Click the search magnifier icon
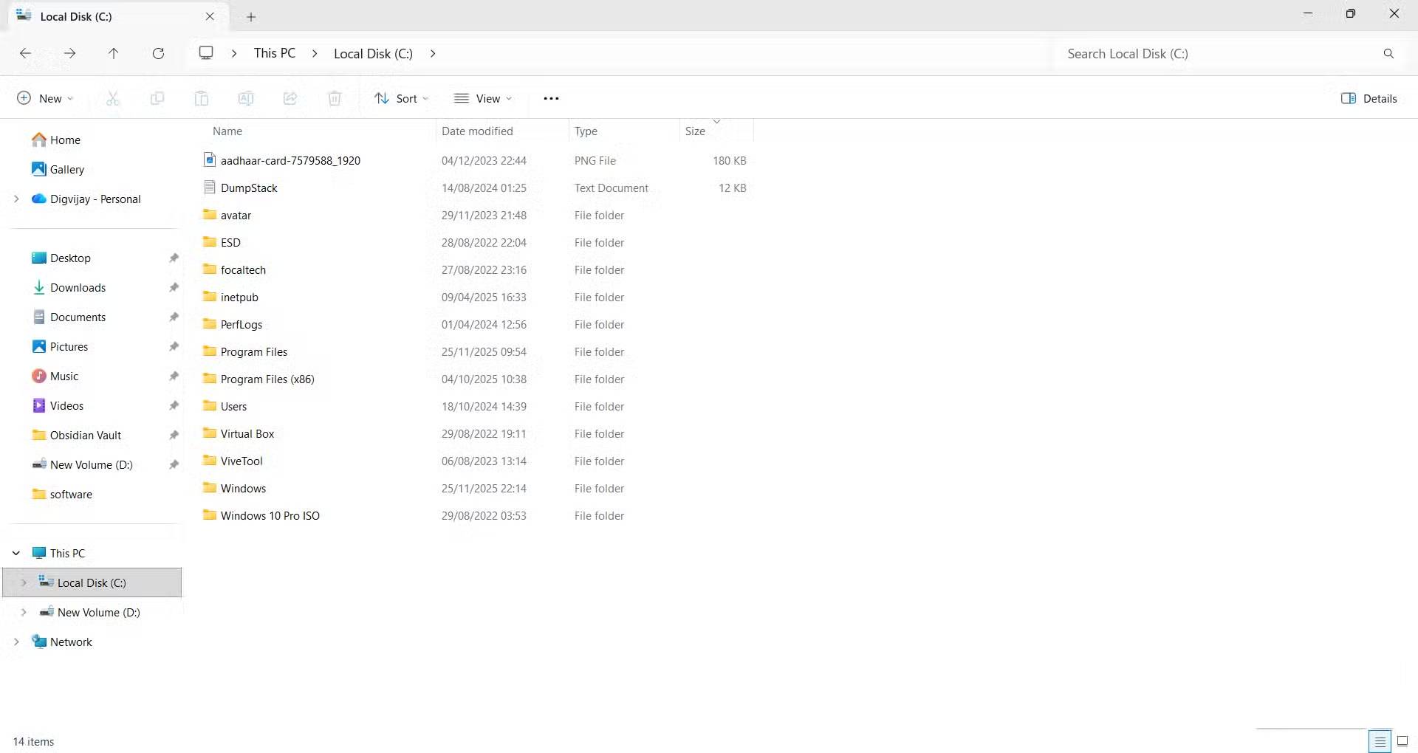The image size is (1418, 753). 1388,53
